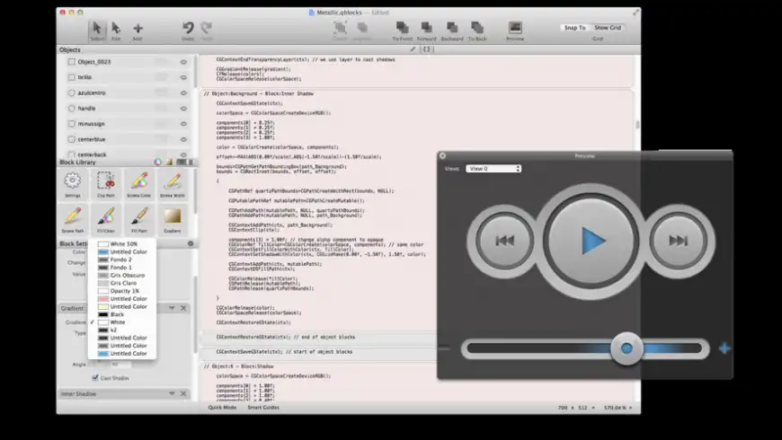Screen dimensions: 782x440
Task: Expand the Gradient section disclosure arrow
Action: tap(171, 308)
